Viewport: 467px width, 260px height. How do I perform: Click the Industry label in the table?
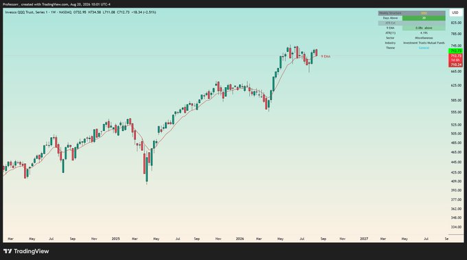(390, 43)
